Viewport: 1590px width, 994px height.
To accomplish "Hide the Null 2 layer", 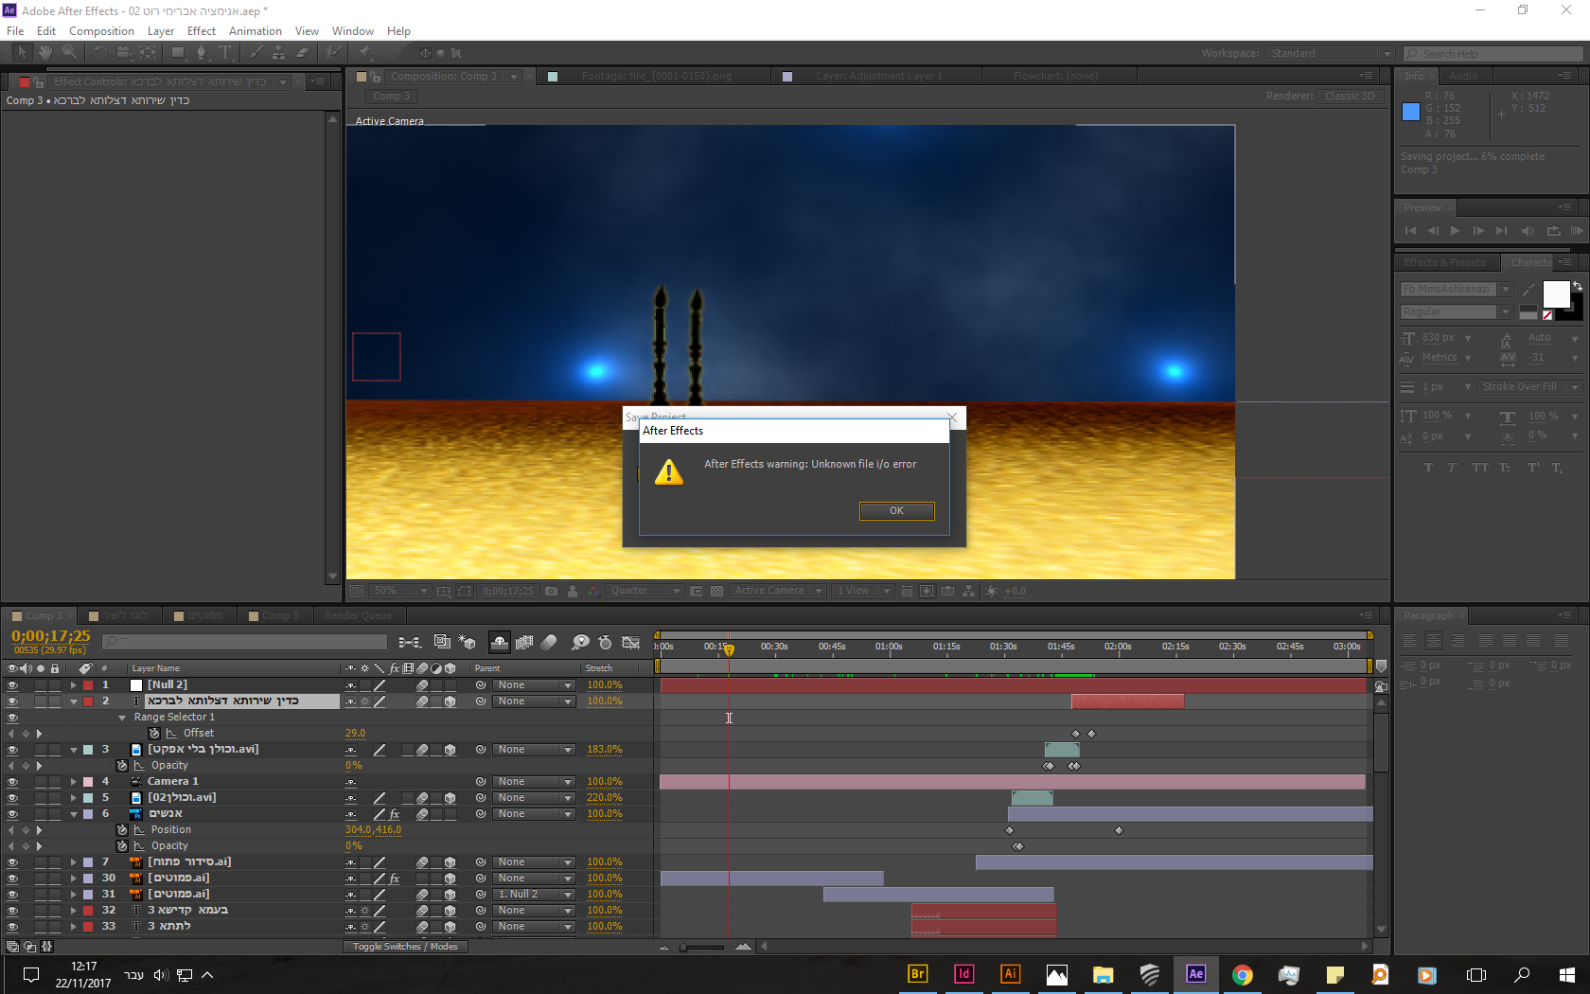I will pos(12,685).
